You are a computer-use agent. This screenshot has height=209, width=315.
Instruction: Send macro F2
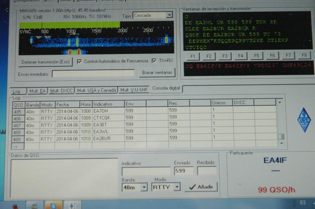(x=209, y=56)
